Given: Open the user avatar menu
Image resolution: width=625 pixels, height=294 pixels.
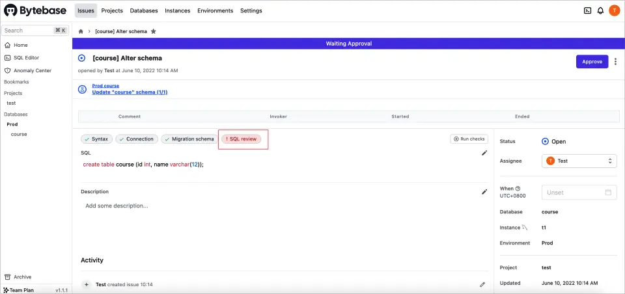Looking at the screenshot, I should tap(614, 10).
